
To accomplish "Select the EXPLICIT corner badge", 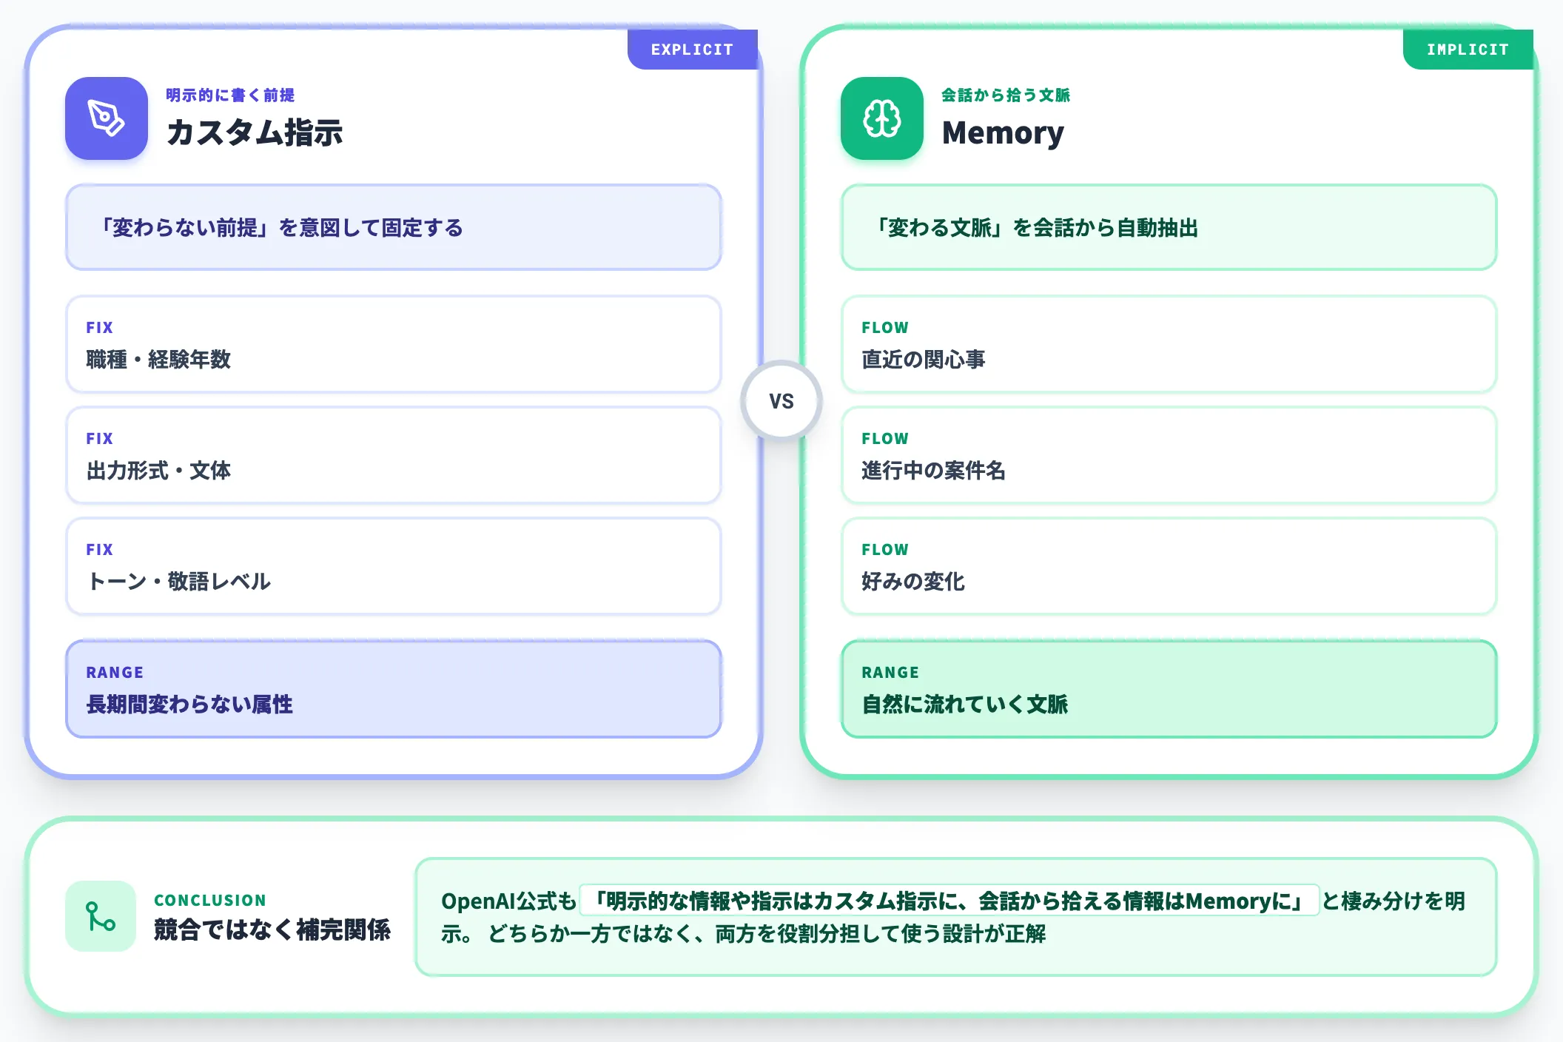I will pos(693,50).
